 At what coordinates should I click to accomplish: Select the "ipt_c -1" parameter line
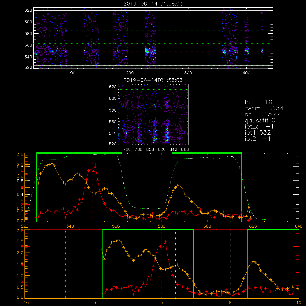(259, 127)
